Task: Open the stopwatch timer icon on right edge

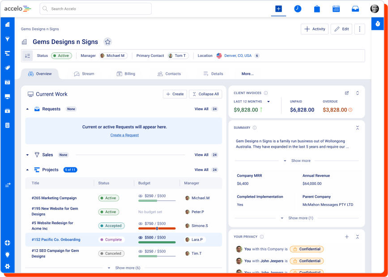Action: tap(378, 24)
